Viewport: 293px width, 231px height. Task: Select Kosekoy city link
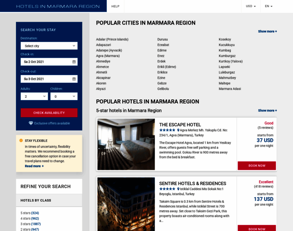[x=225, y=39]
